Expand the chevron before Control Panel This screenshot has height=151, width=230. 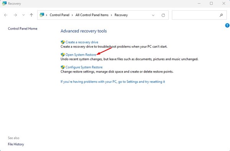46,15
